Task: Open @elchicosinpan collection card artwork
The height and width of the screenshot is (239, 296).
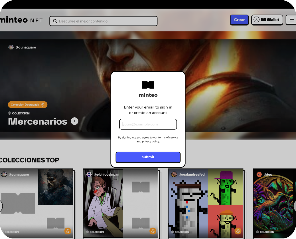Action: tap(103, 203)
